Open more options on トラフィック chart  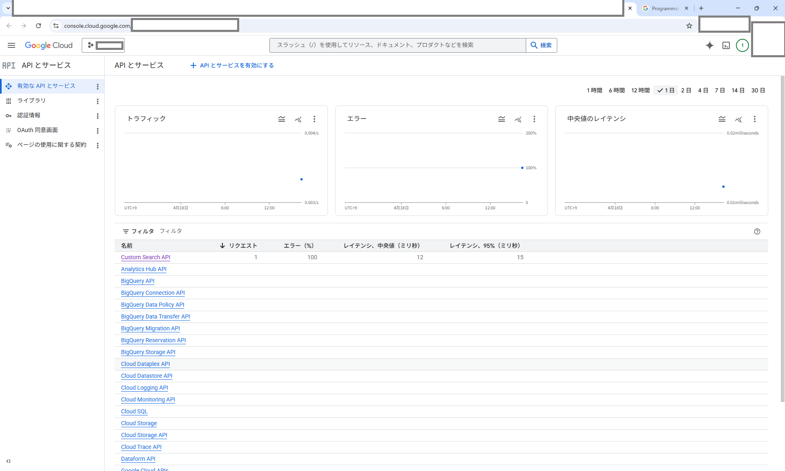pos(314,119)
